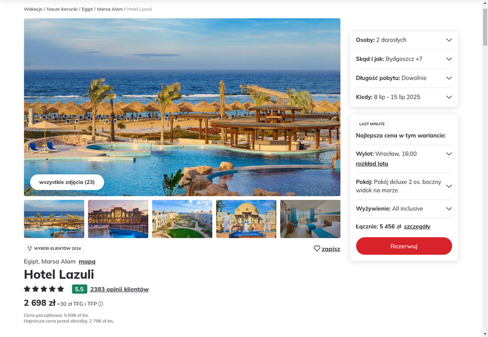Image resolution: width=488 pixels, height=337 pixels.
Task: Change Wyżywienie All inclusive option
Action: 404,208
